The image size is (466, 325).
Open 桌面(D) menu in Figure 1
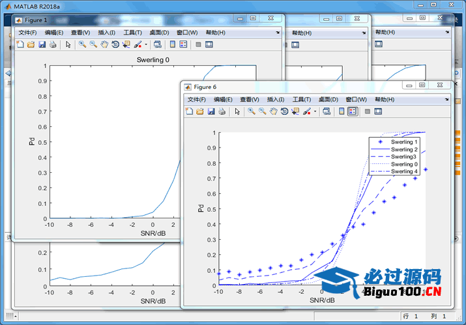159,32
